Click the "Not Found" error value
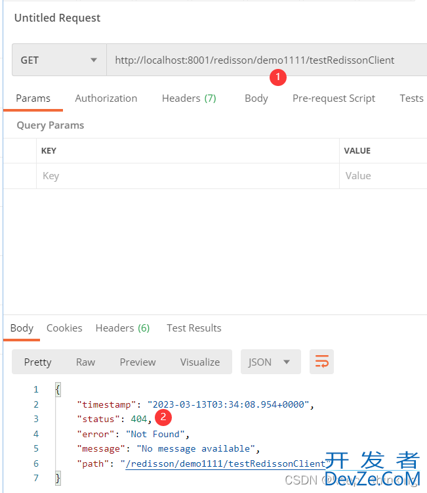427x493 pixels. (155, 434)
